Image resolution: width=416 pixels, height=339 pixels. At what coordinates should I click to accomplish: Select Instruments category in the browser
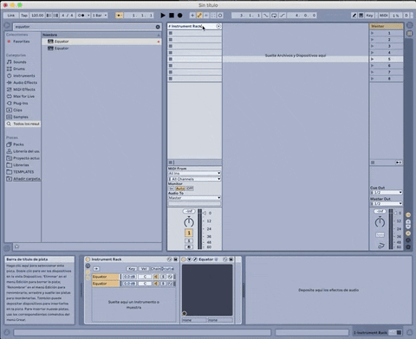coord(24,76)
